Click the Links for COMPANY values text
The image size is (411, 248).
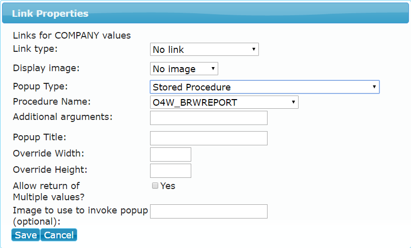(72, 36)
